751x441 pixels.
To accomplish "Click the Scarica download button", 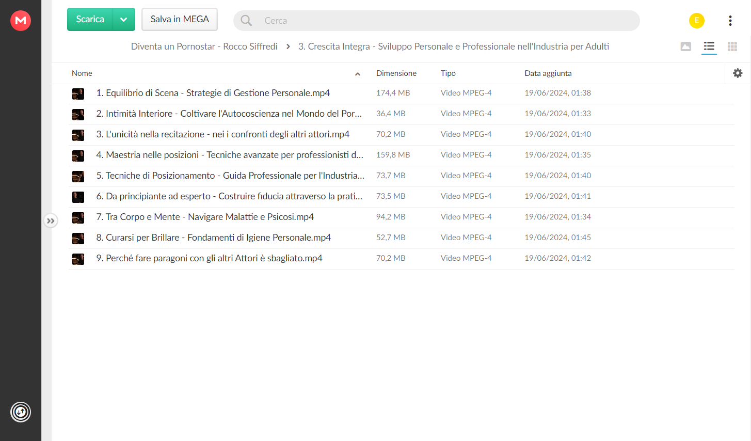I will pos(90,20).
